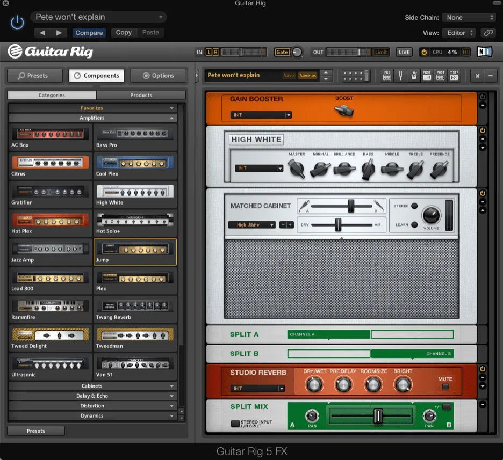503x460 pixels.
Task: Toggle the CPU power button
Action: pyautogui.click(x=424, y=52)
